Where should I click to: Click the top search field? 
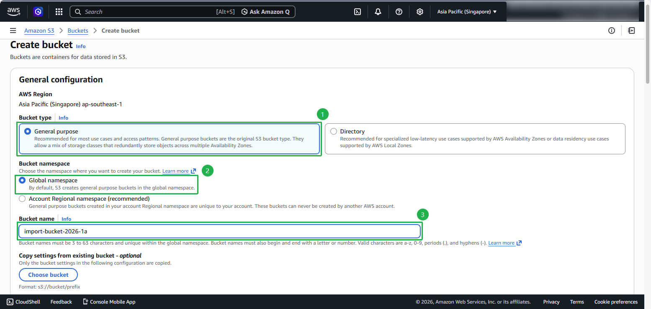(183, 12)
